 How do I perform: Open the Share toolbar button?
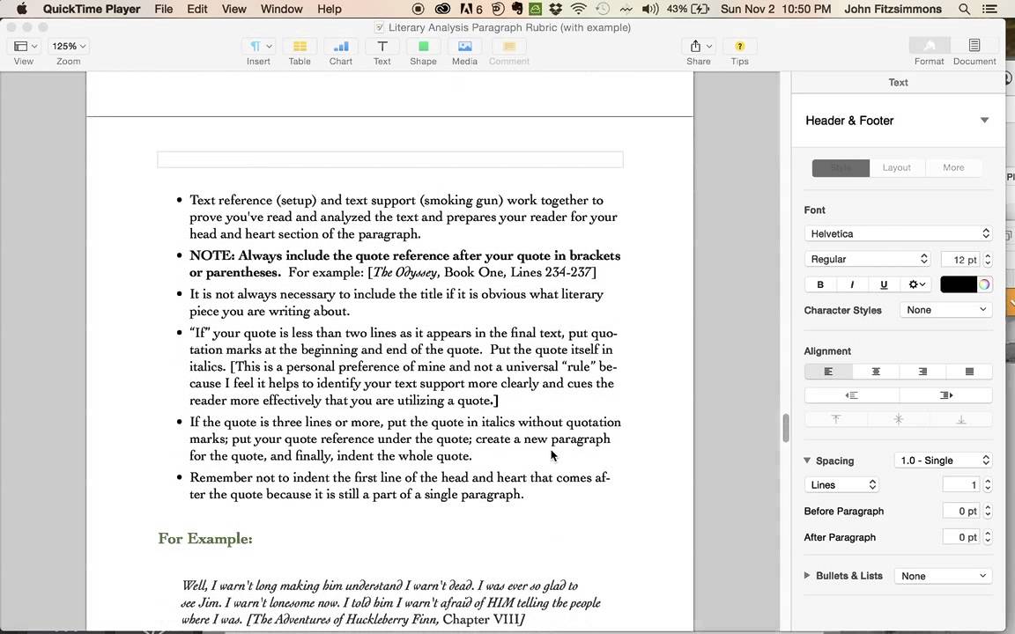pos(699,46)
